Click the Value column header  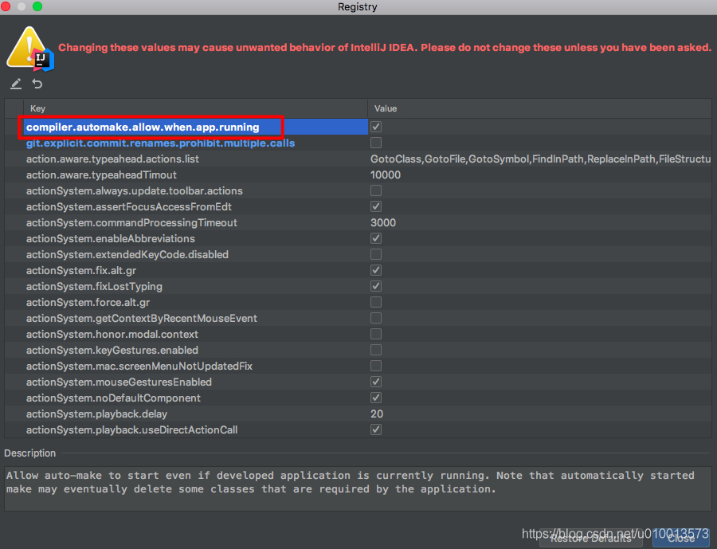click(539, 108)
